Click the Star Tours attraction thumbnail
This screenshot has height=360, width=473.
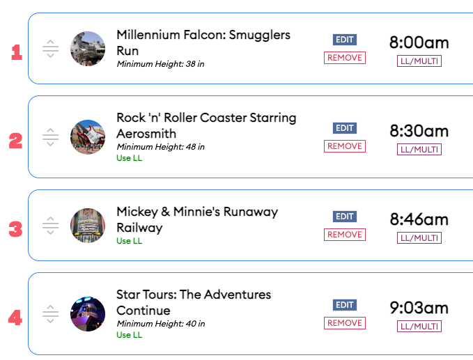coord(88,314)
